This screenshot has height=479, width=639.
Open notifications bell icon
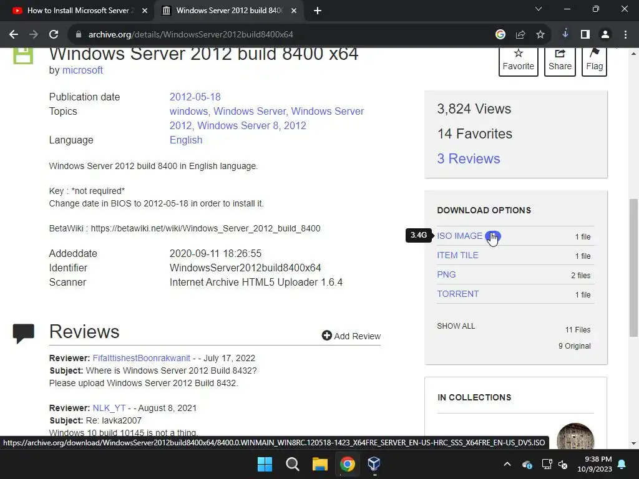pyautogui.click(x=622, y=464)
